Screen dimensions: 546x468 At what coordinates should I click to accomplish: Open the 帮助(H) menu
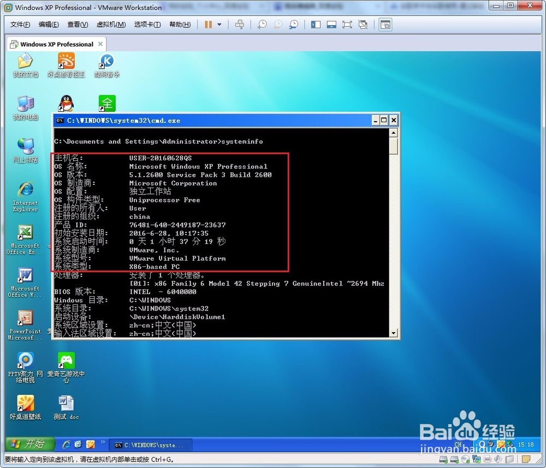click(x=180, y=25)
